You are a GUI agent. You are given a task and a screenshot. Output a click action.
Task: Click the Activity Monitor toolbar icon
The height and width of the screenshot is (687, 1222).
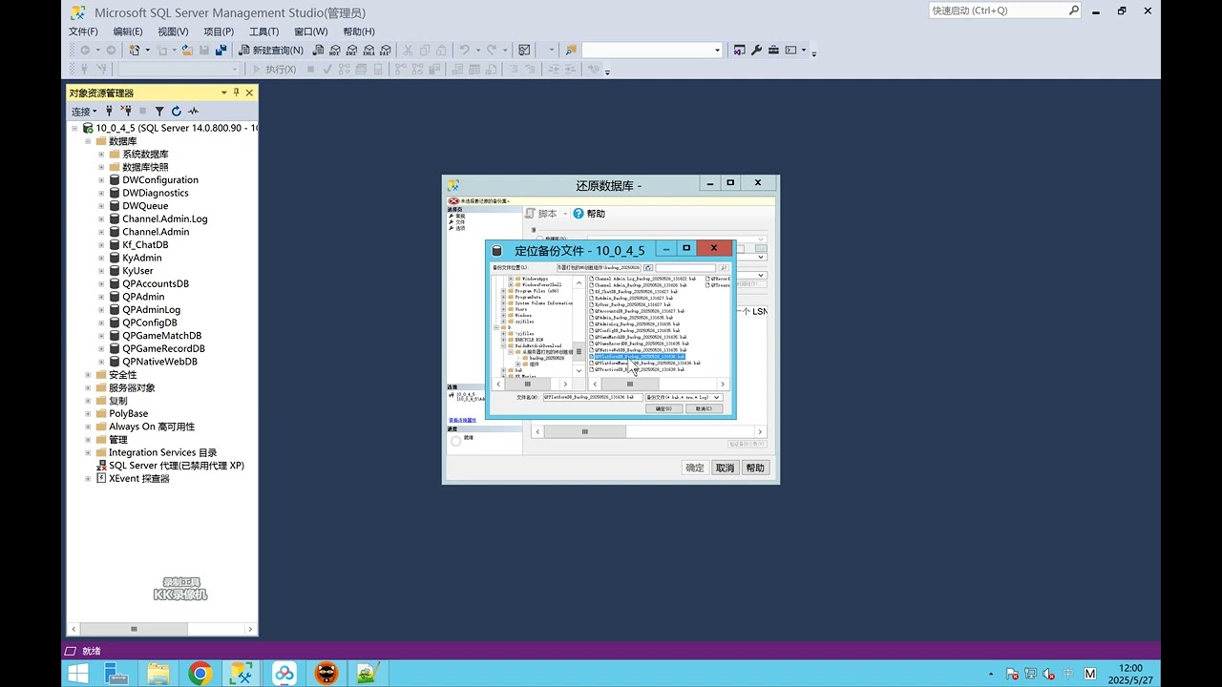pyautogui.click(x=524, y=50)
